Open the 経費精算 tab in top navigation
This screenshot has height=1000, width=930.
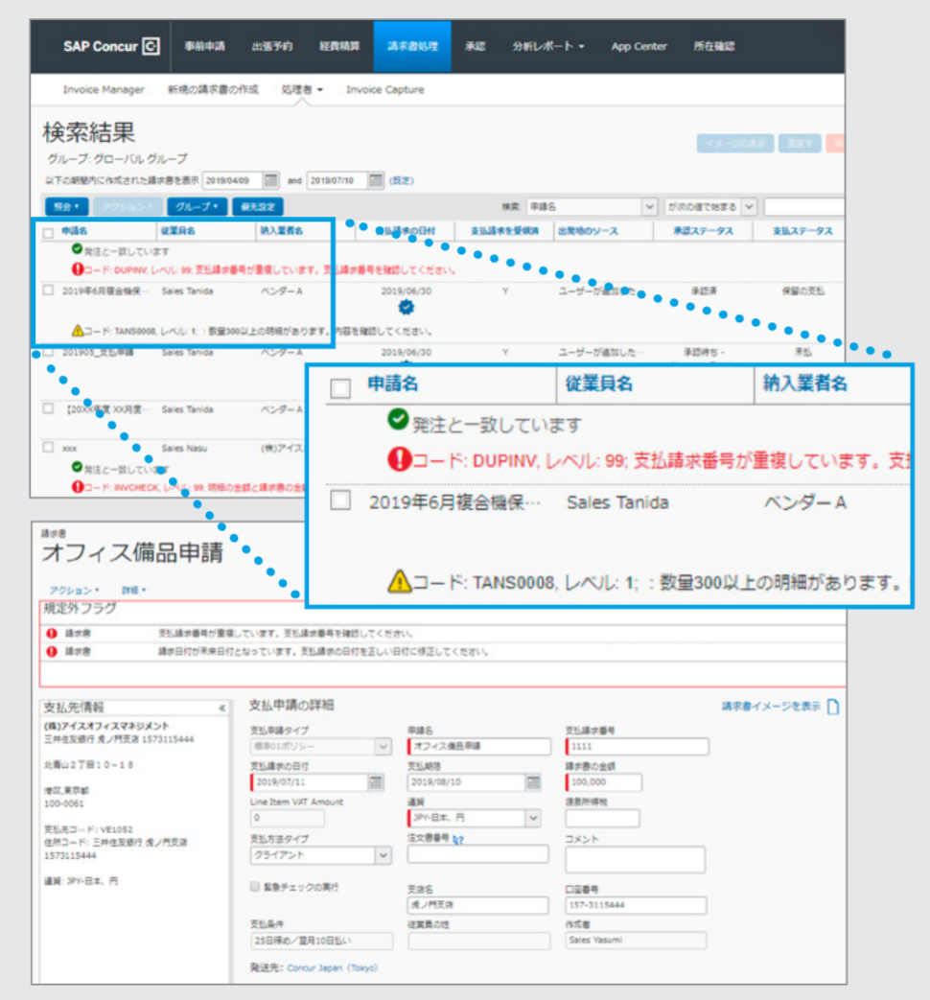point(339,46)
